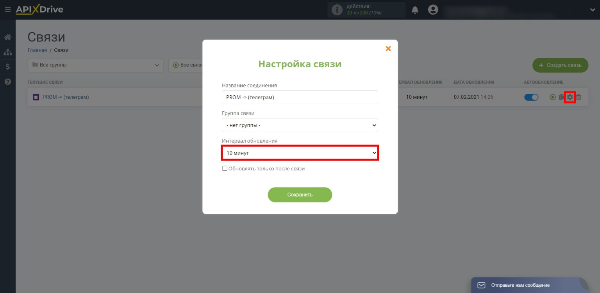This screenshot has width=600, height=293.
Task: Go to the Home sidebar icon
Action: point(7,38)
